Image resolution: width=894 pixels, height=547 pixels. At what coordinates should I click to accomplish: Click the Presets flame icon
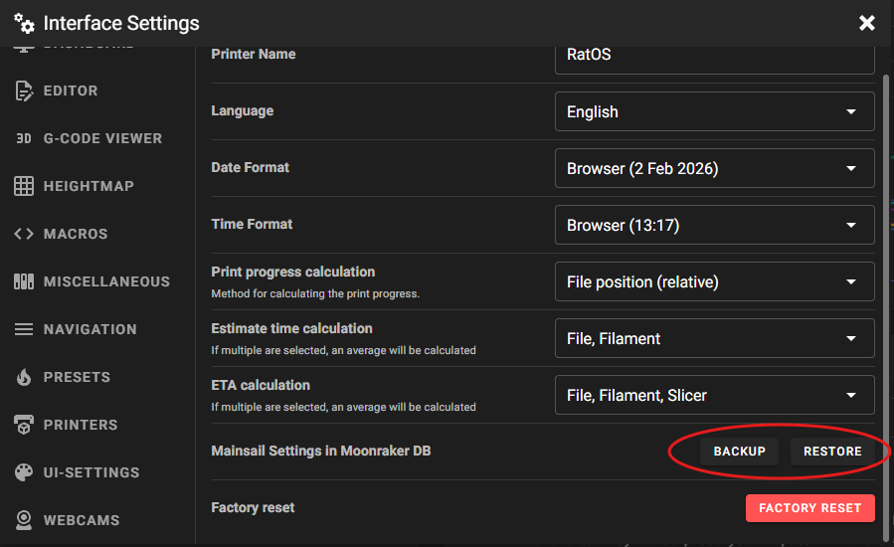[24, 377]
